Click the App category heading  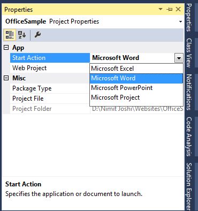click(x=18, y=48)
